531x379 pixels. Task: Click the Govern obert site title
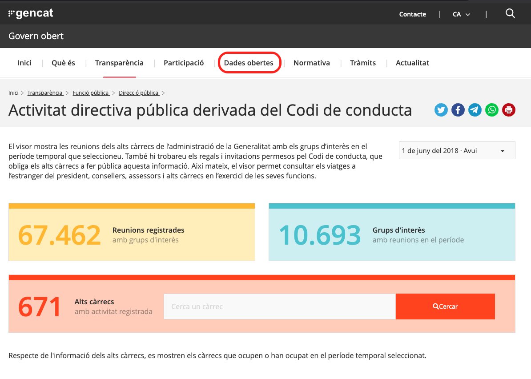coord(36,36)
